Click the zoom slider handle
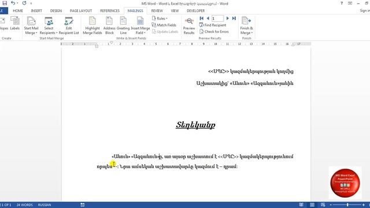370x208 pixels. (347, 205)
